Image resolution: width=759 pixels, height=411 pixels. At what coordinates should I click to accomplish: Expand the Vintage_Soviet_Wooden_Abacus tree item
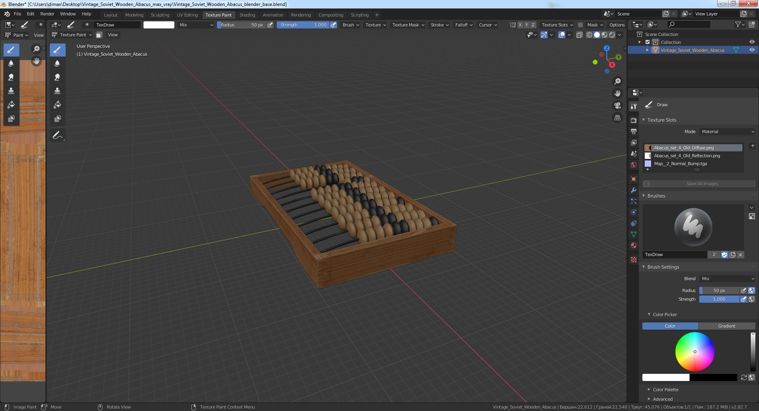tap(647, 50)
